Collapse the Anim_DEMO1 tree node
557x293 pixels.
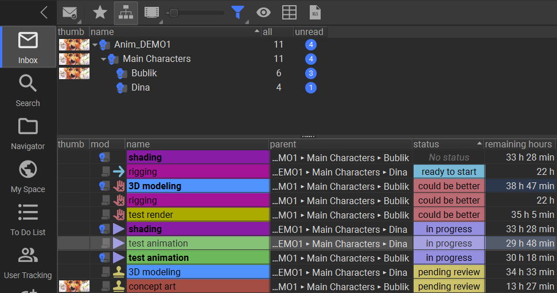[x=95, y=45]
